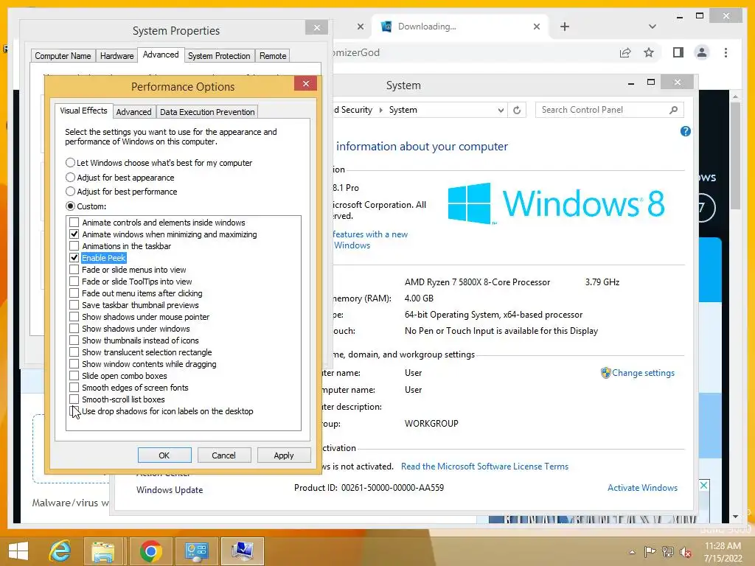755x566 pixels.
Task: Click the Chrome share page icon
Action: click(x=625, y=52)
